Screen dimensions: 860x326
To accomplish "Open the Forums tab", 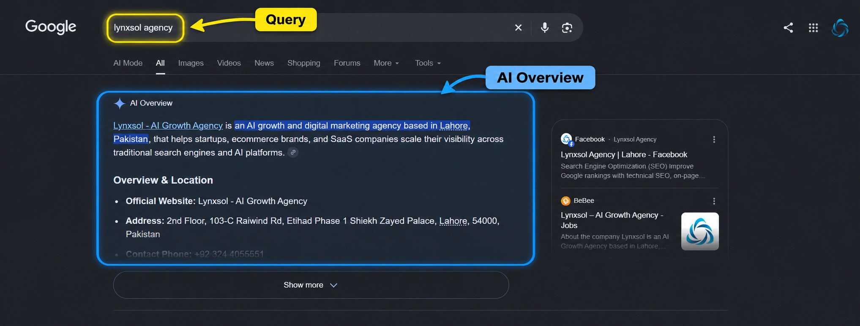I will click(347, 63).
